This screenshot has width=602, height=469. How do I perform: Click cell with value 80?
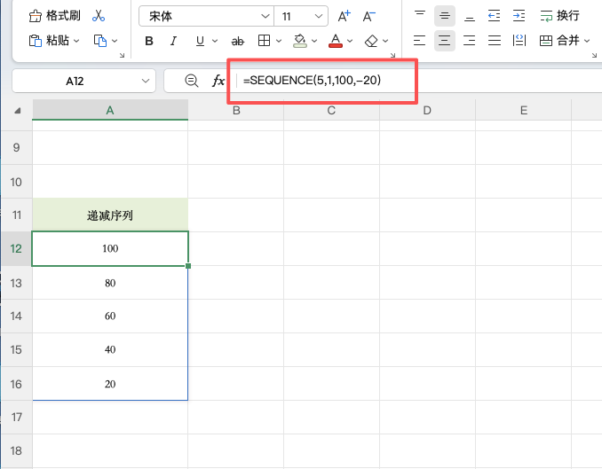[x=110, y=283]
